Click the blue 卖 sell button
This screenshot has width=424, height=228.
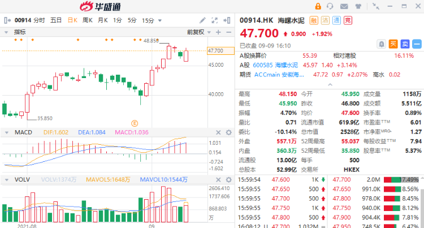(405, 44)
